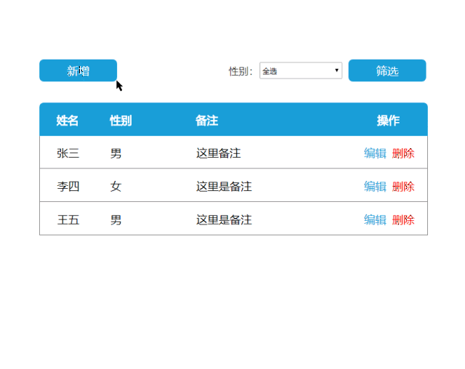Click the 新增 button
Viewport: 465px width, 369px height.
[x=78, y=70]
